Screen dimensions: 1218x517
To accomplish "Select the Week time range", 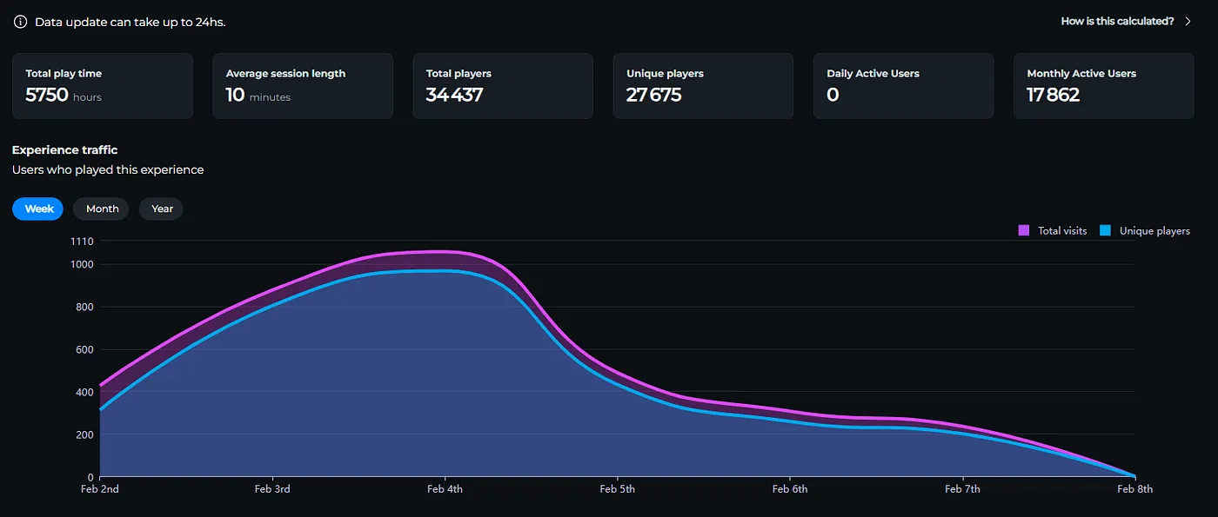I will (x=38, y=209).
